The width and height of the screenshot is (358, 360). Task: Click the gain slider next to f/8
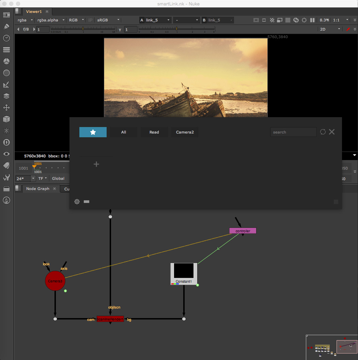coord(83,29)
